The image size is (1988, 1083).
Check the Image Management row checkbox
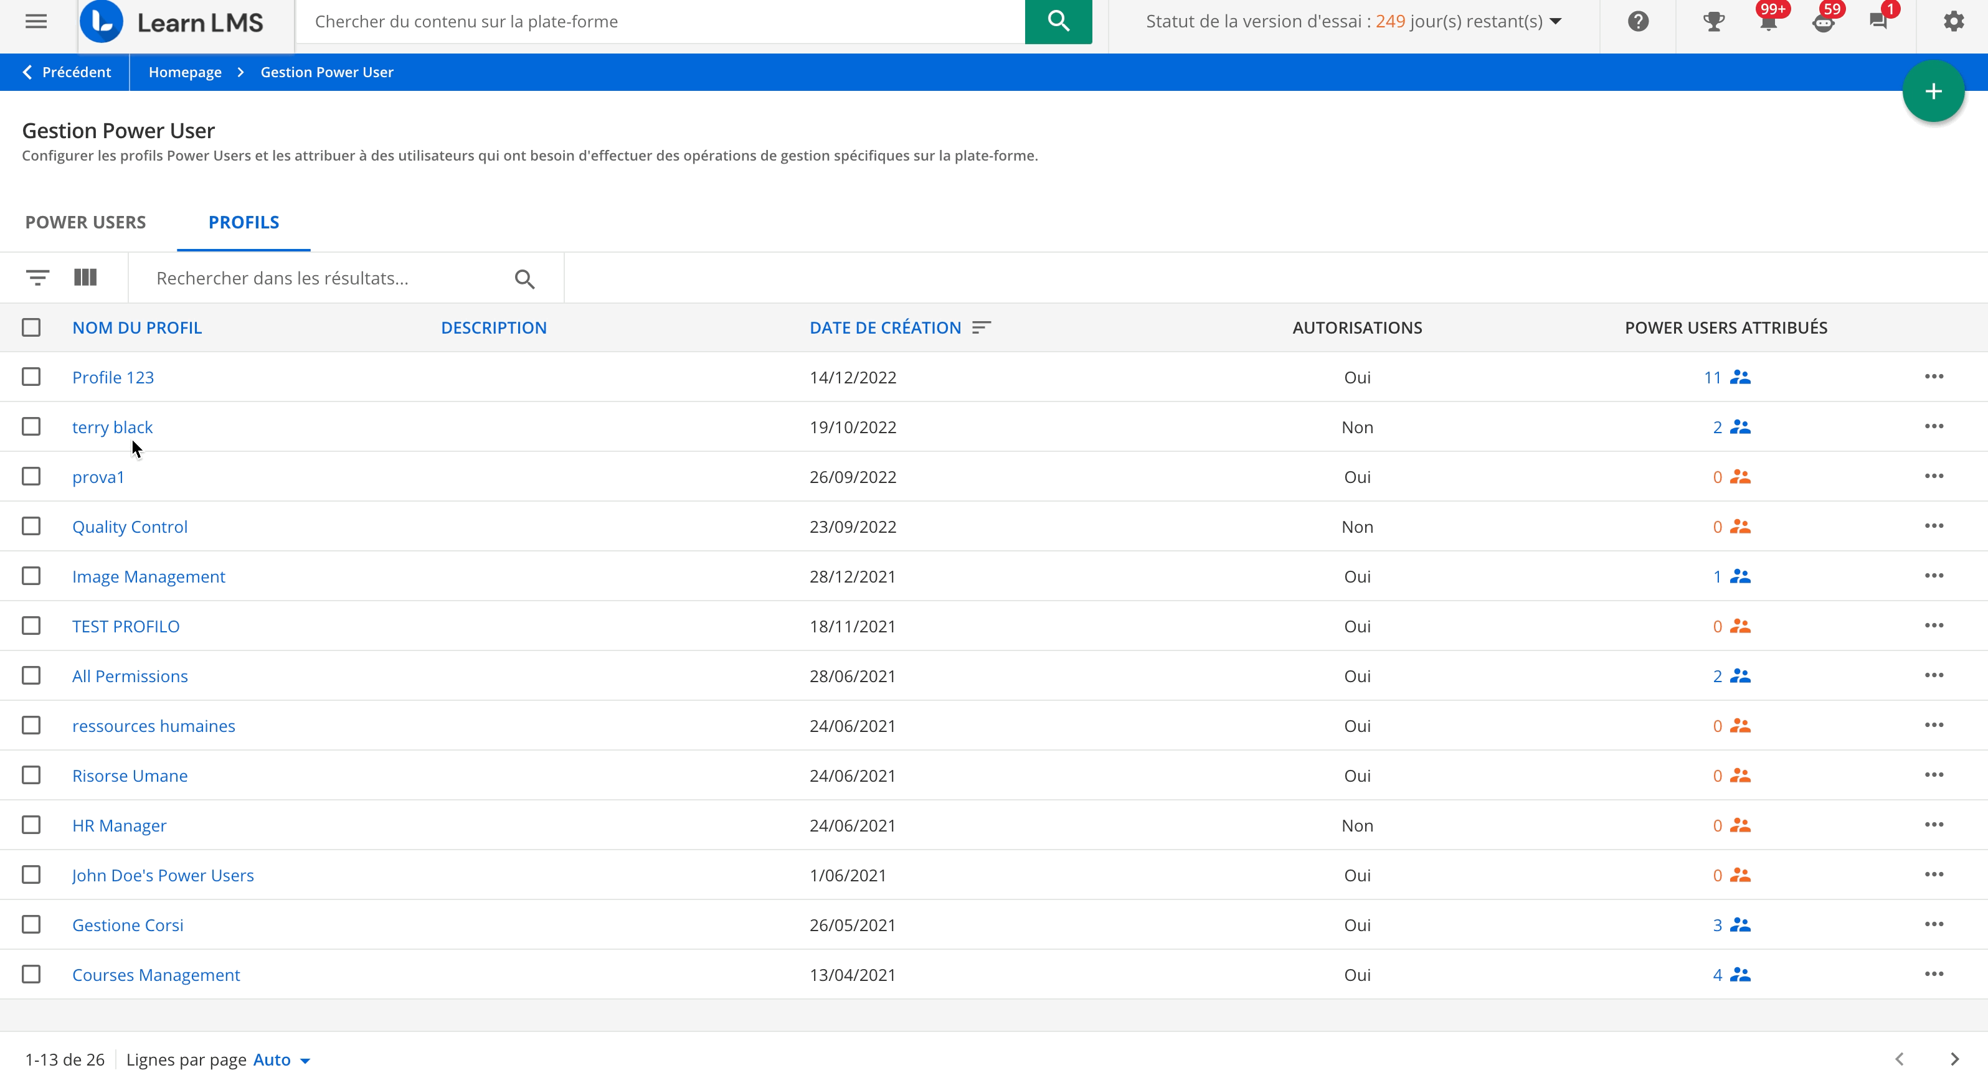point(31,576)
